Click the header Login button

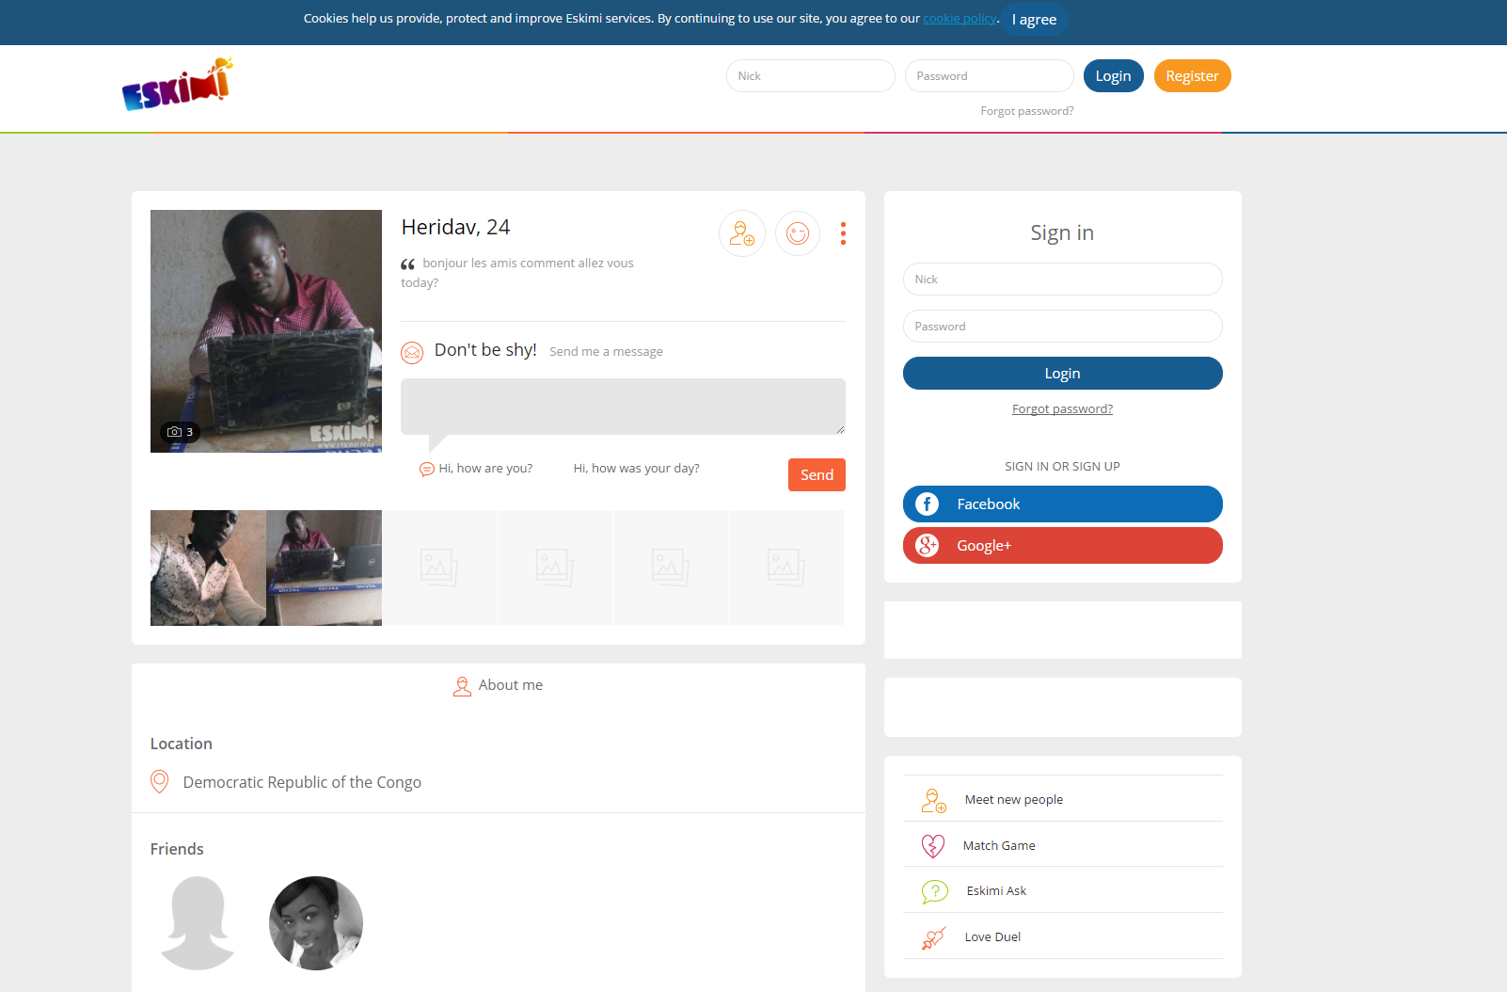[x=1113, y=76]
